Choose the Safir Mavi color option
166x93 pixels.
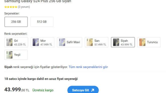click(69, 42)
